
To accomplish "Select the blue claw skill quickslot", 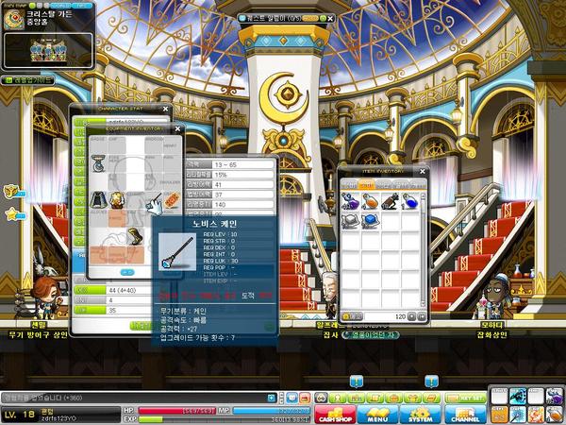I will tap(518, 396).
